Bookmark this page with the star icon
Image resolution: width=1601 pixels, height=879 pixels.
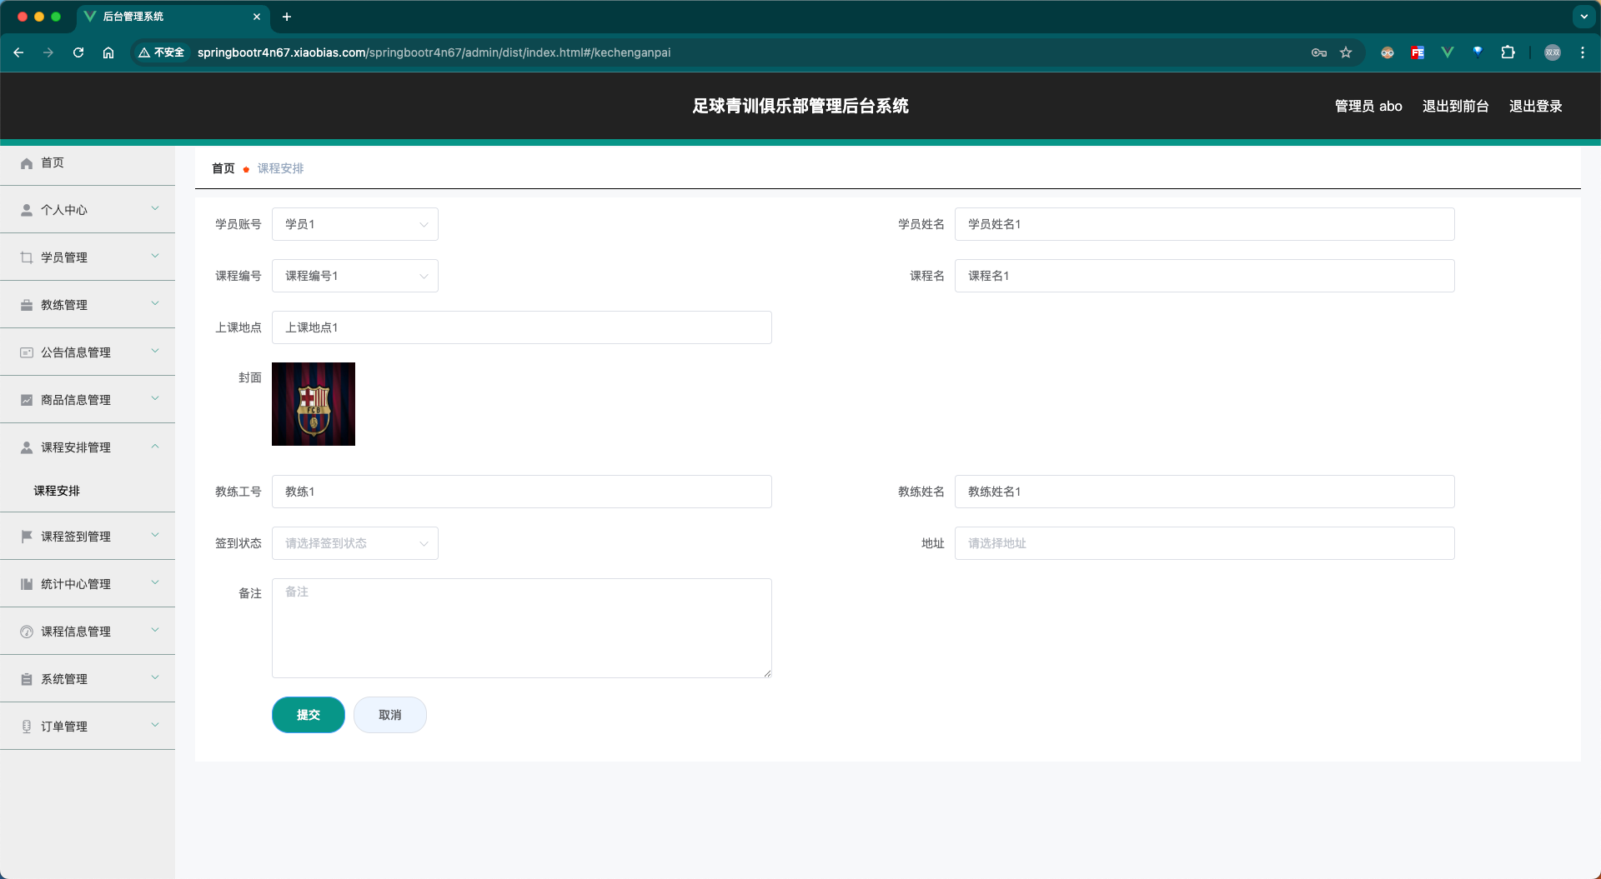click(1346, 52)
